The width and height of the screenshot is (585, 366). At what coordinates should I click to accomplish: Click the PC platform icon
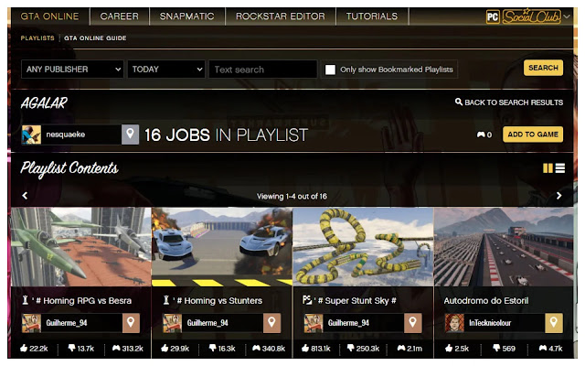coord(493,16)
